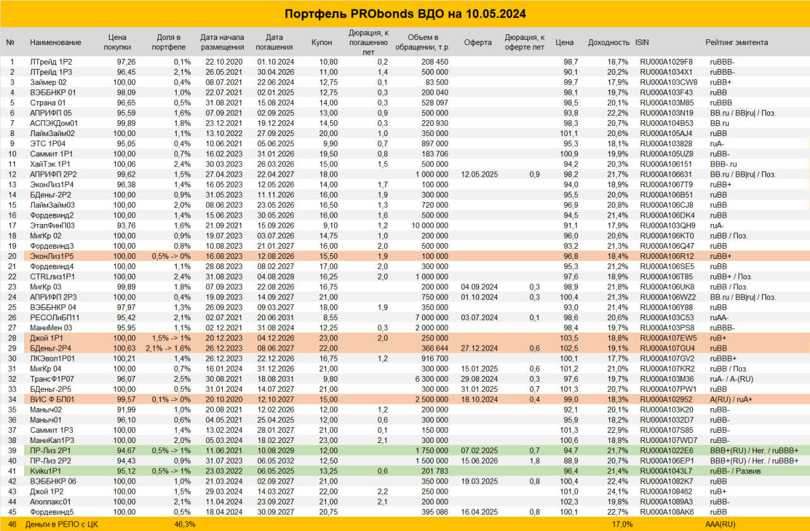
Task: Click the ISIN "RU000A1029F8"
Action: pos(666,62)
